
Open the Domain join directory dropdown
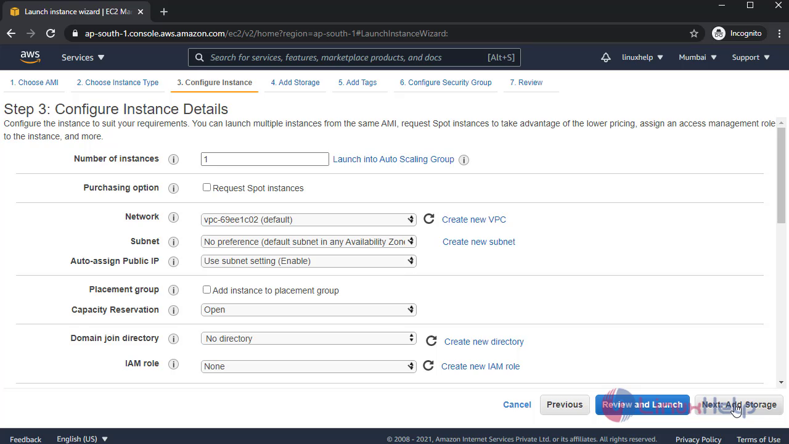[x=309, y=339]
